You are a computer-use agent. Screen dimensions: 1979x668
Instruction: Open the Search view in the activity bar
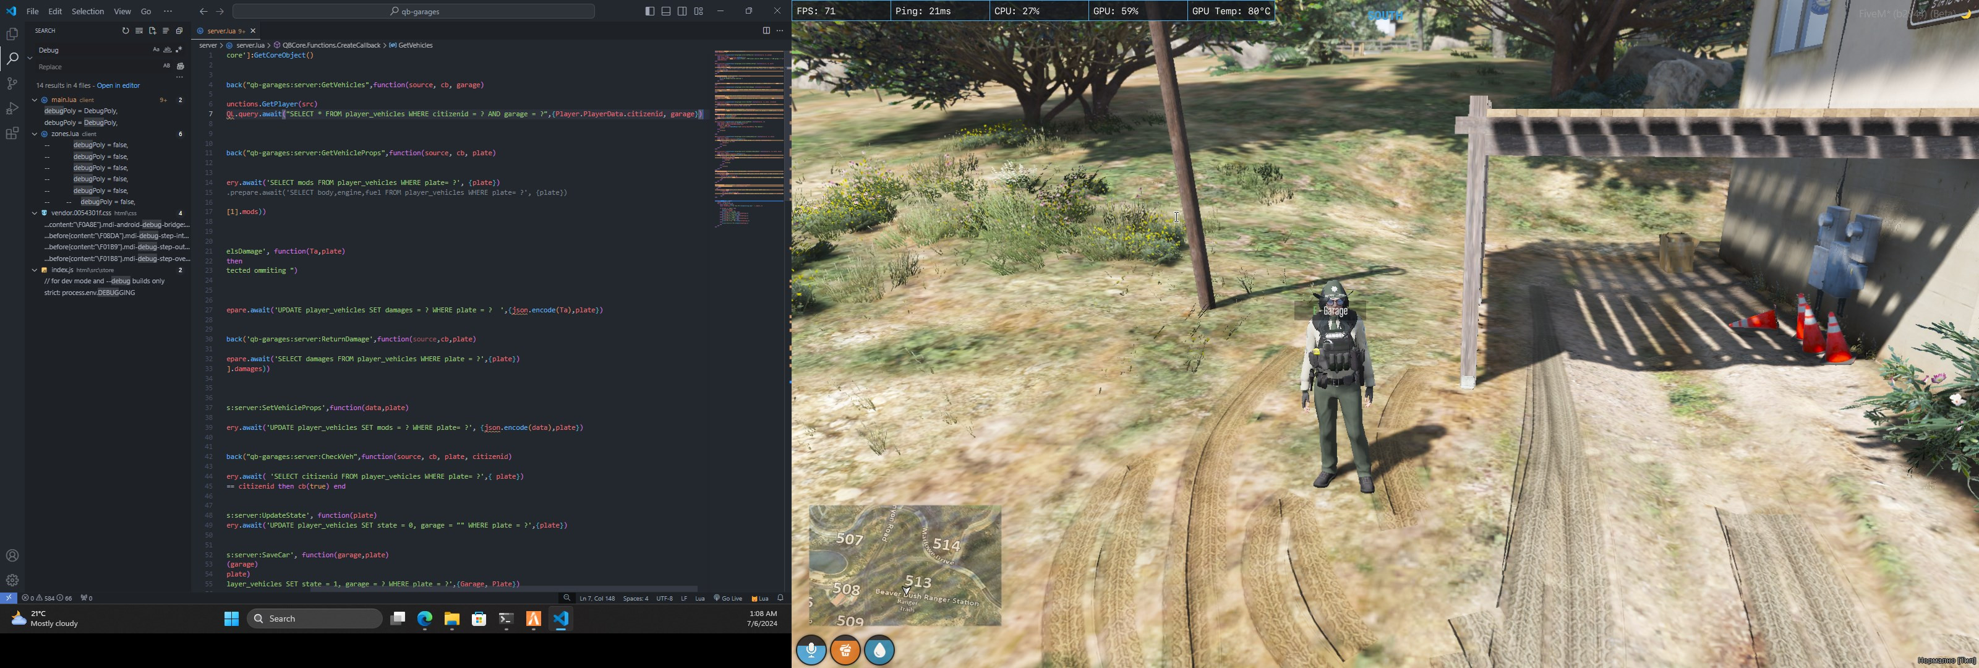click(x=12, y=58)
